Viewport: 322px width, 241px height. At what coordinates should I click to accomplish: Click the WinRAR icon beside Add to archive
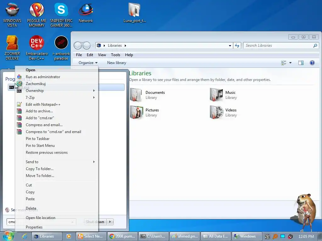(19, 111)
